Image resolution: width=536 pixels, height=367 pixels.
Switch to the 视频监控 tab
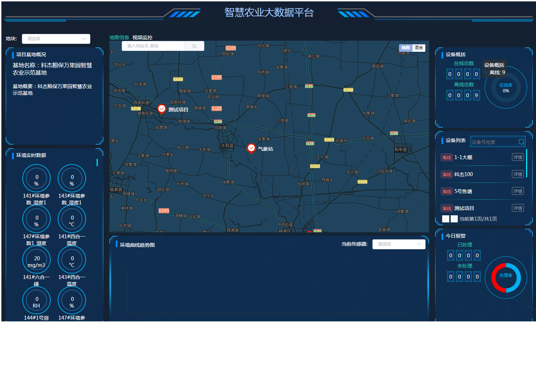tap(142, 37)
